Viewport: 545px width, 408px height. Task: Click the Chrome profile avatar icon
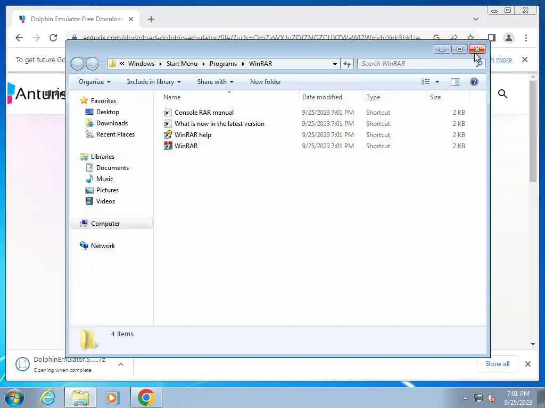click(x=509, y=38)
